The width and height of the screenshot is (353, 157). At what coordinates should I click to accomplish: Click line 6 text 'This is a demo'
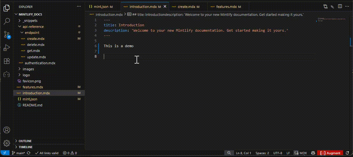coord(119,46)
